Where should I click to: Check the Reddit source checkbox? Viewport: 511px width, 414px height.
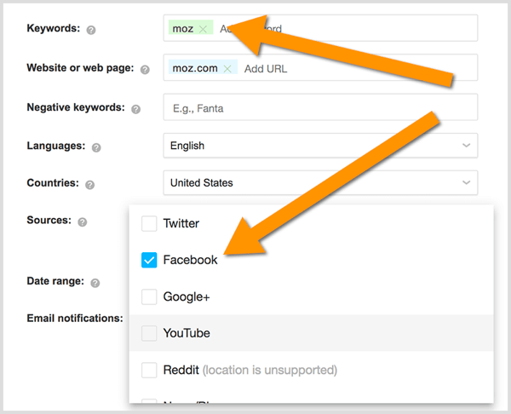tap(149, 370)
